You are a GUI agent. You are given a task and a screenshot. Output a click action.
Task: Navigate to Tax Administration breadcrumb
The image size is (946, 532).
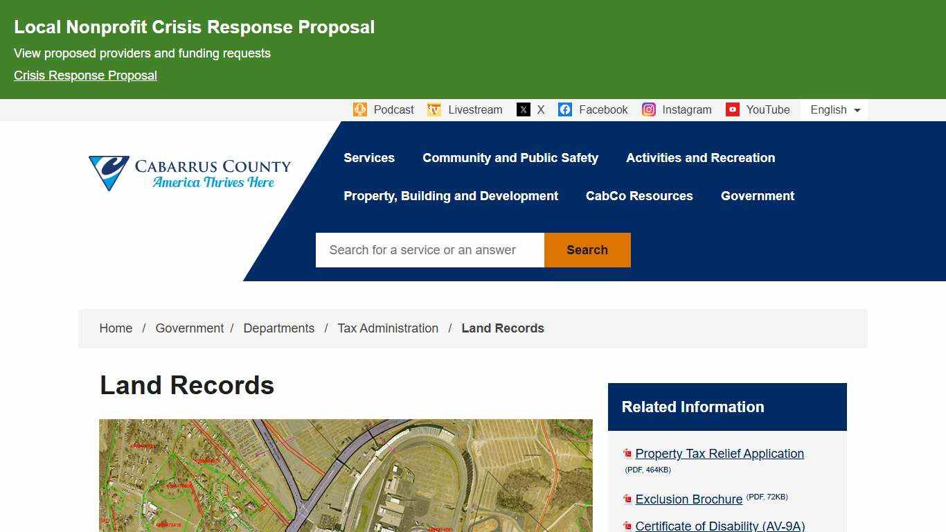click(388, 328)
